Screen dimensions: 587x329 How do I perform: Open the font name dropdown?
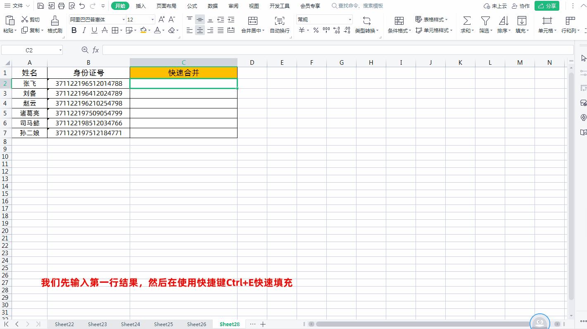pyautogui.click(x=123, y=19)
